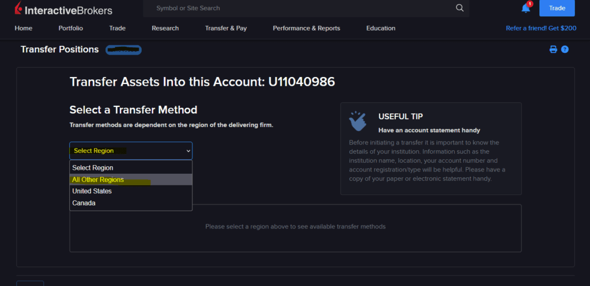The height and width of the screenshot is (286, 590).
Task: Open the Transfer & Pay menu
Action: click(x=226, y=28)
